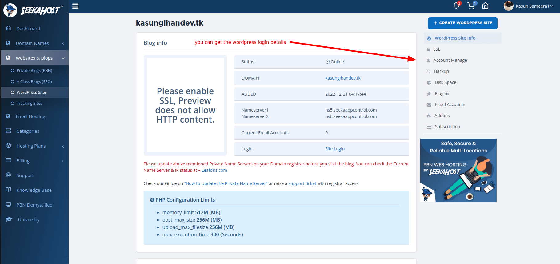Toggle the hamburger sidebar menu
This screenshot has height=264, width=560.
(x=75, y=6)
